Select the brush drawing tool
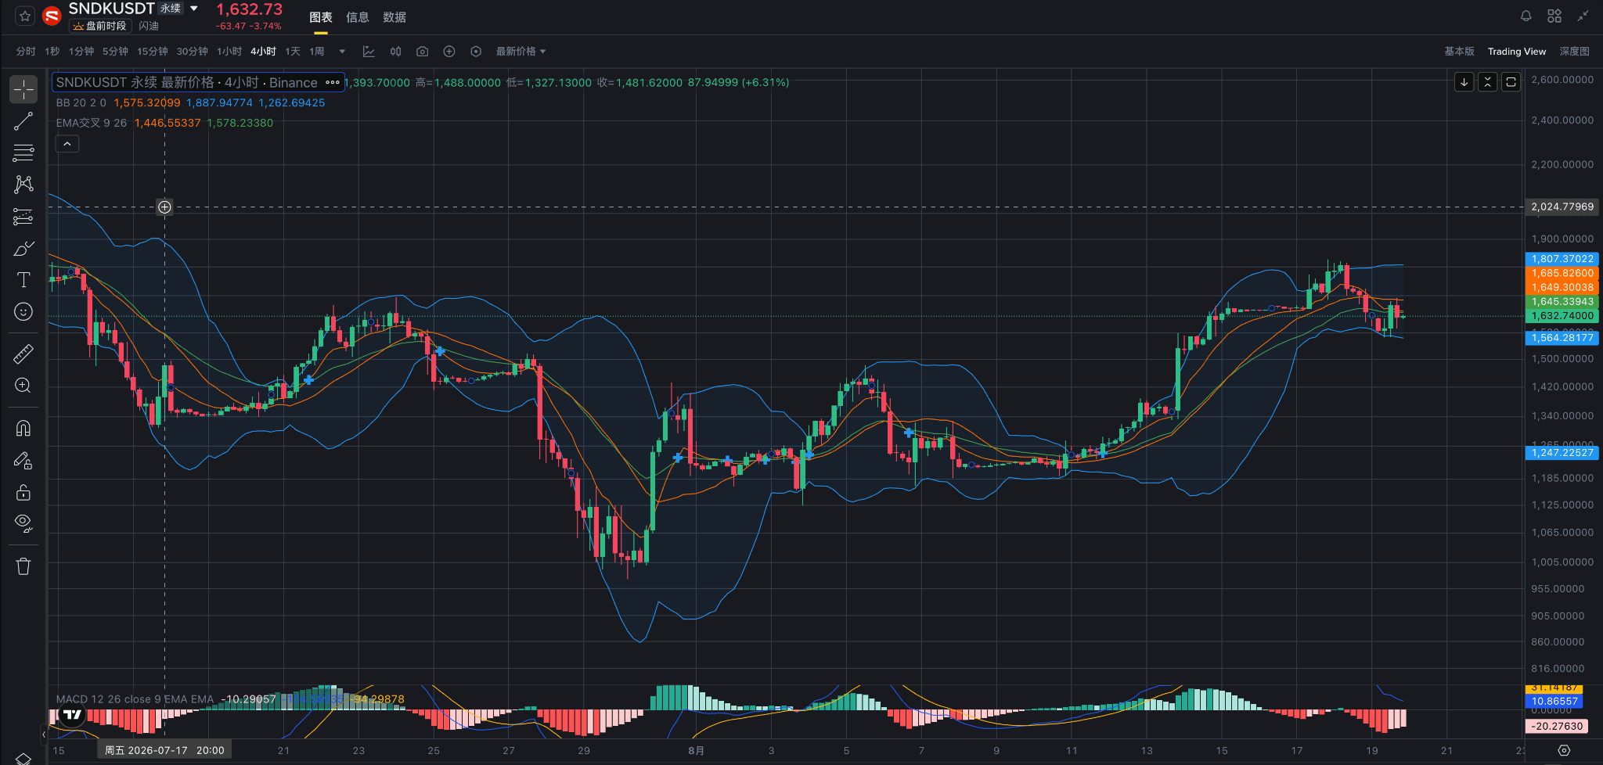1603x765 pixels. coord(23,249)
